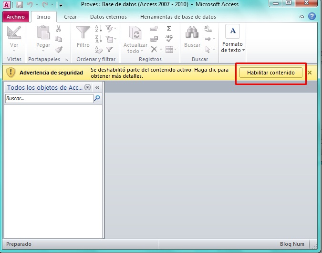Open the Datos externos tab
This screenshot has height=253, width=322.
[x=108, y=17]
